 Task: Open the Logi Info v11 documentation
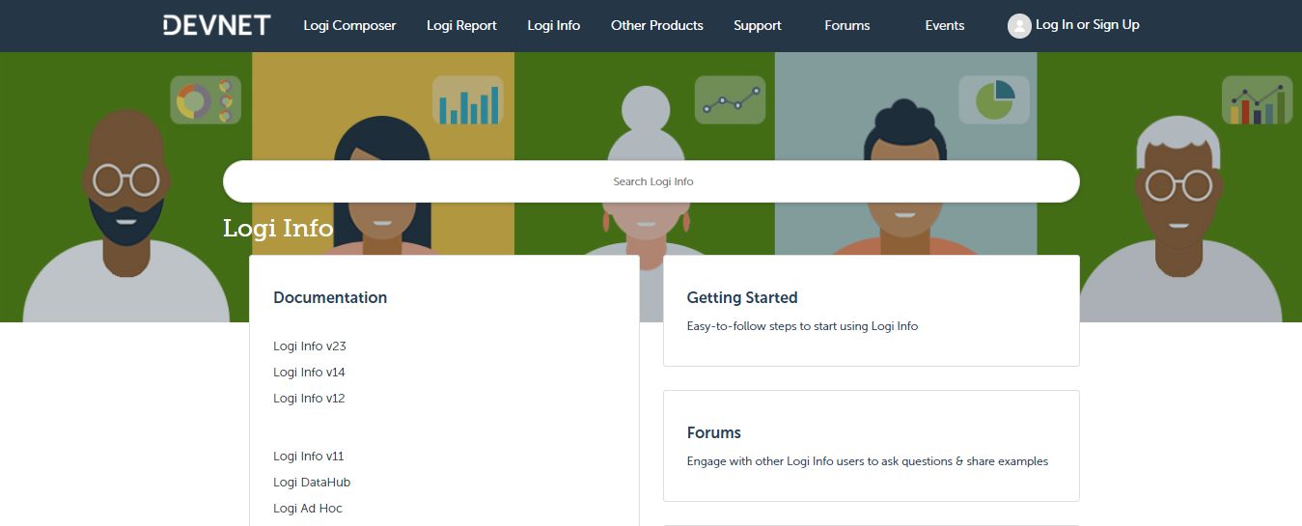309,457
